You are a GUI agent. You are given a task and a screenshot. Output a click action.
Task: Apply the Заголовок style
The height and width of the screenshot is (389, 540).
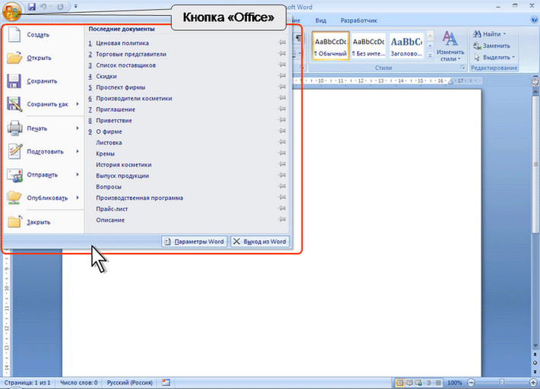click(406, 46)
